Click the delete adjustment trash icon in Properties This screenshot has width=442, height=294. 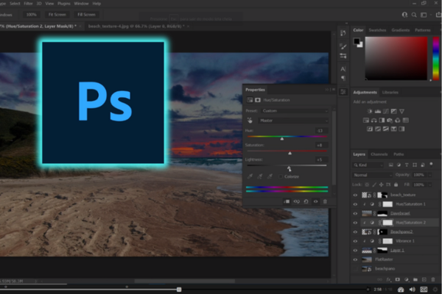point(326,201)
